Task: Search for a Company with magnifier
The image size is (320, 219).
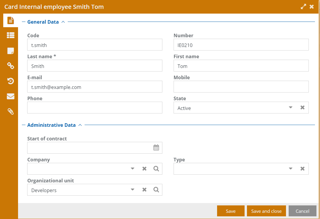Action: tap(156, 169)
